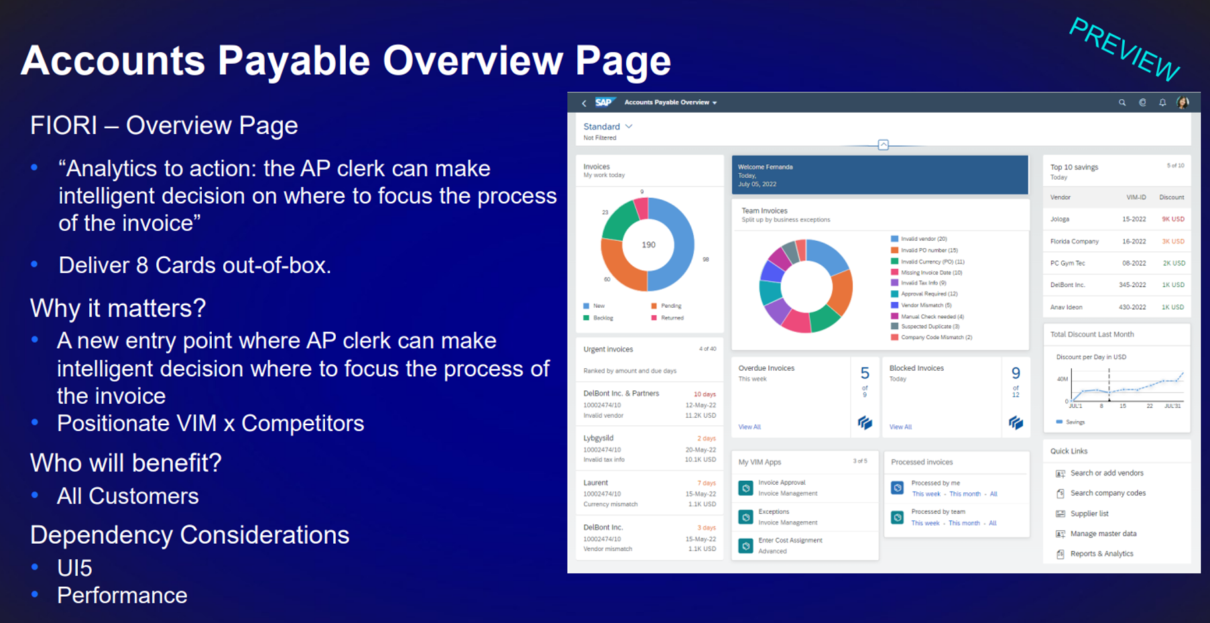Click the New legend swatch in Invoices
The image size is (1210, 623).
[x=587, y=306]
